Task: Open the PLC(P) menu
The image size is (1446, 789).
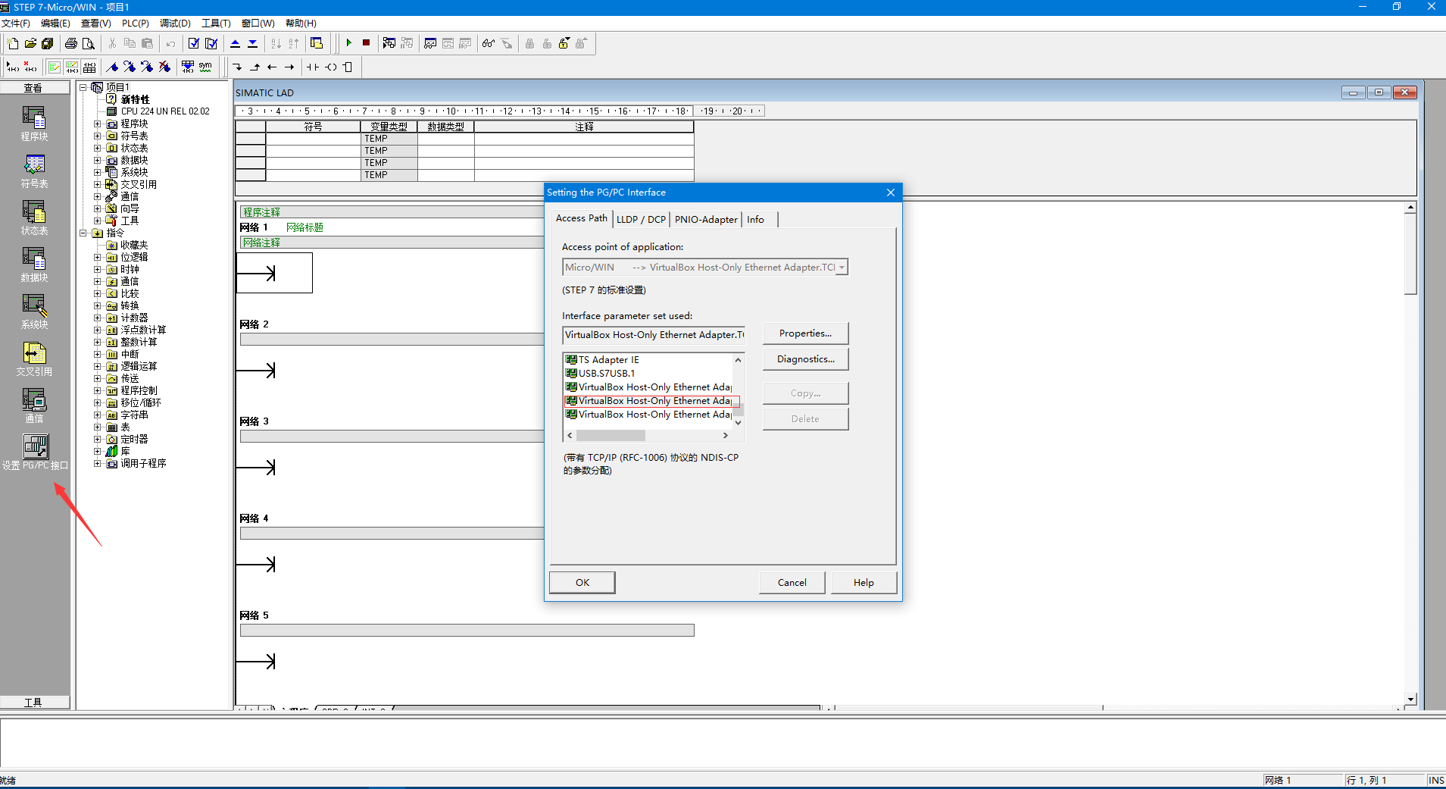Action: pos(135,23)
